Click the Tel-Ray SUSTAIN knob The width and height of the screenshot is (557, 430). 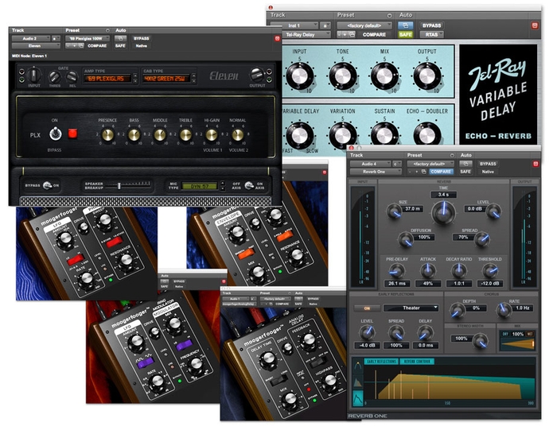[x=384, y=135]
